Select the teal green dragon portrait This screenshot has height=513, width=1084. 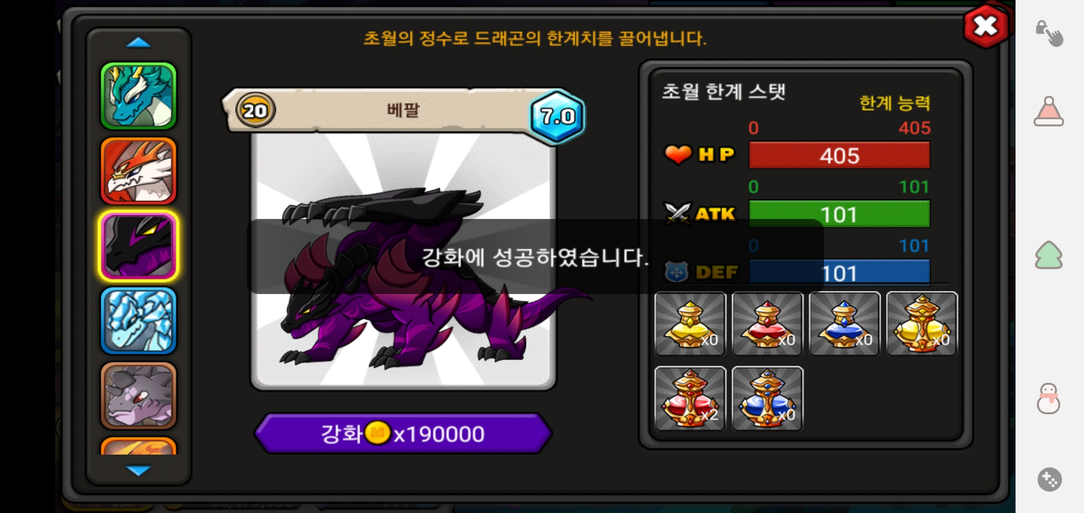click(138, 96)
